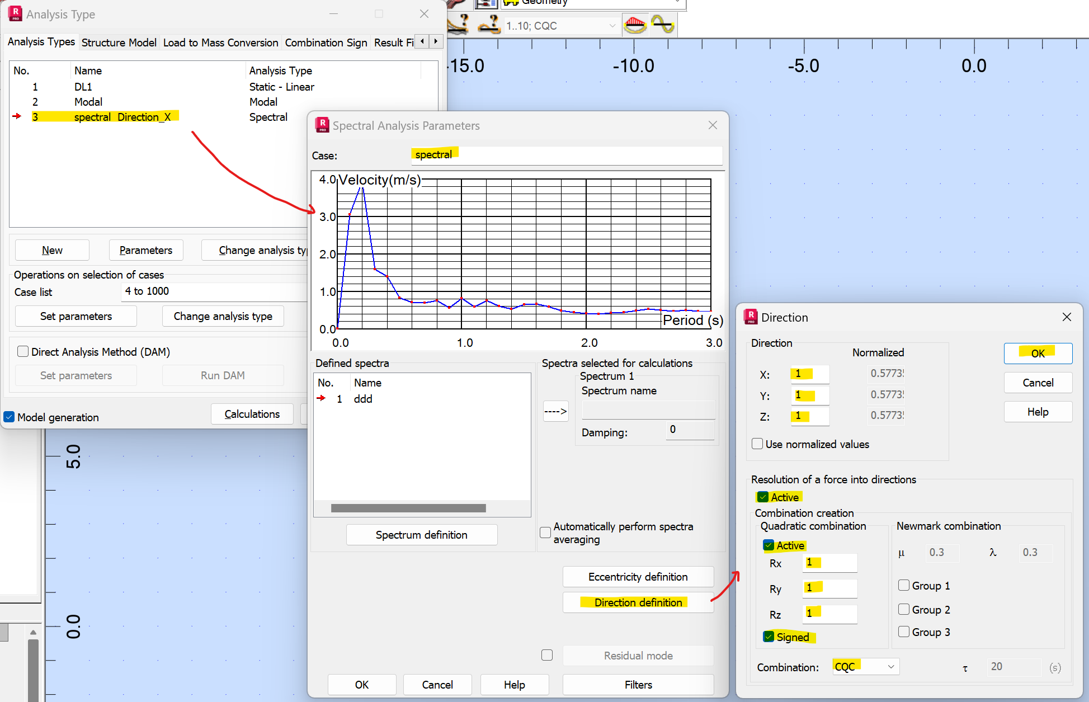The image size is (1089, 702).
Task: Open the Combination CQC dropdown
Action: click(x=891, y=666)
